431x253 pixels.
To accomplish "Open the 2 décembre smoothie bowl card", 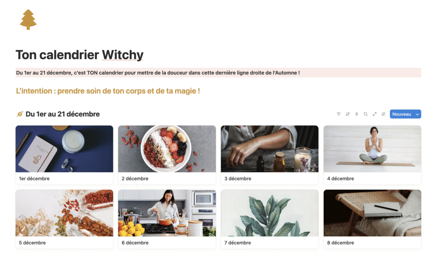I will click(x=167, y=155).
